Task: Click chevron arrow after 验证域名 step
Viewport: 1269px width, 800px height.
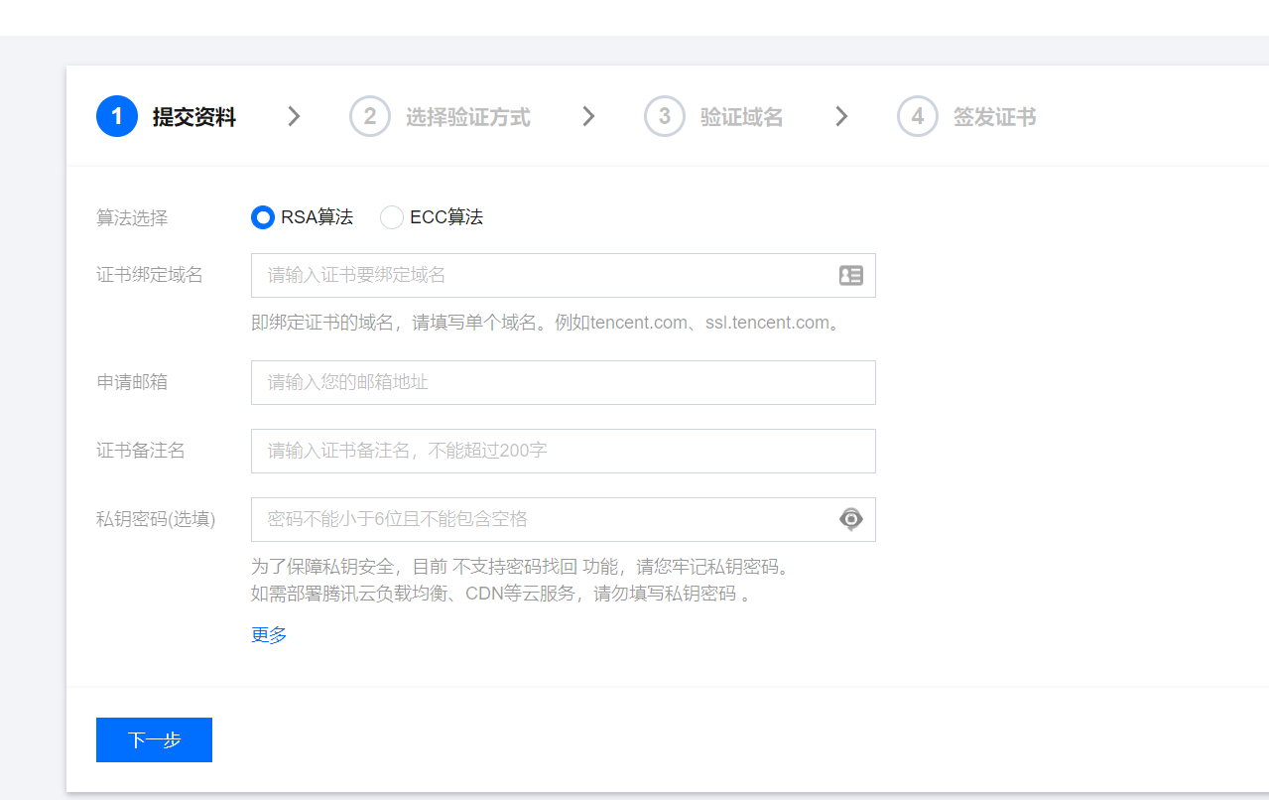Action: click(x=841, y=117)
